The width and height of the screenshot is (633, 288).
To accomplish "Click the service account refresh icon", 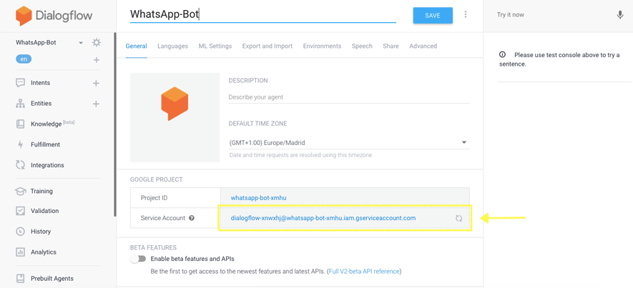I will 459,218.
